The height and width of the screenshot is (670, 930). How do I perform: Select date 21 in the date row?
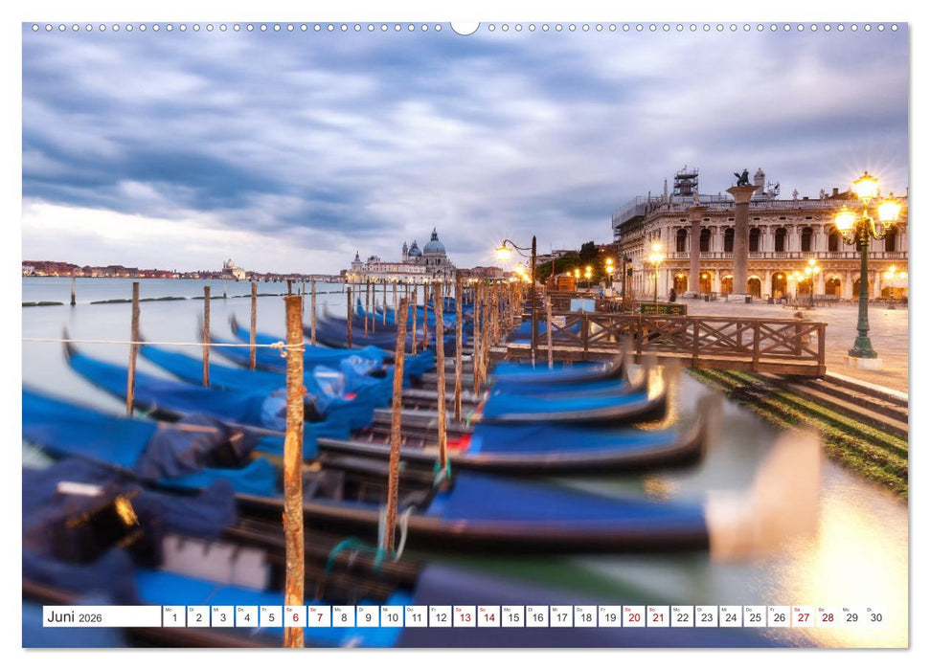click(x=659, y=618)
